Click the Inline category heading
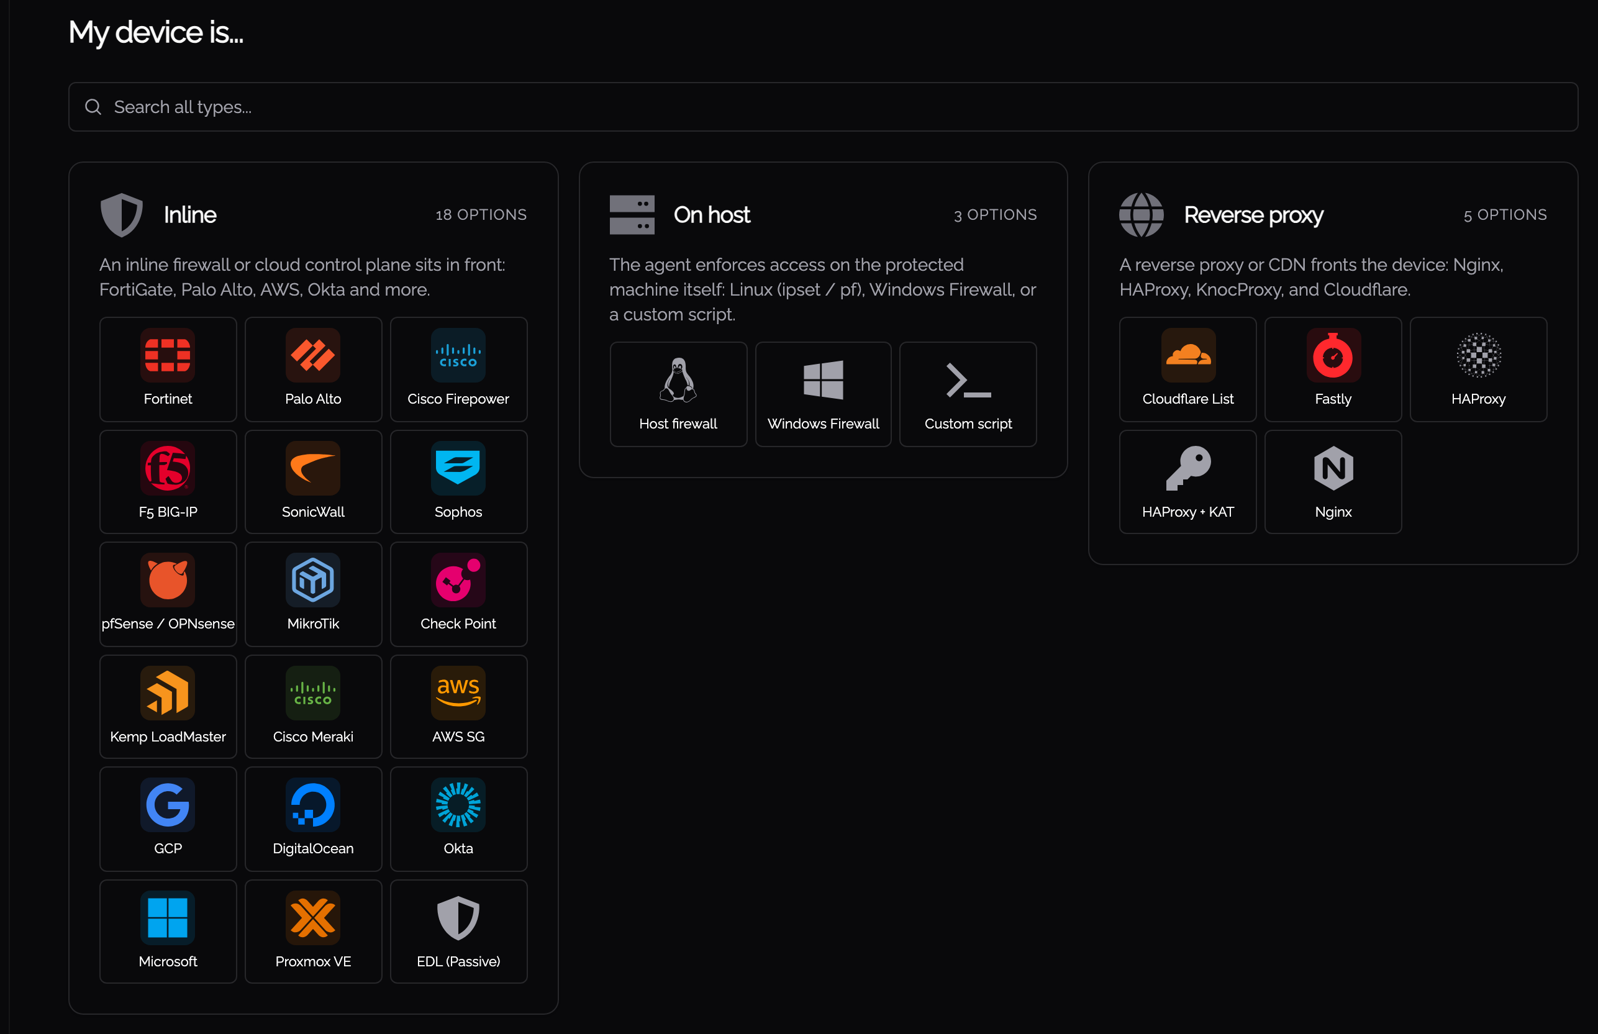Screen dimensions: 1598x1034 190,215
